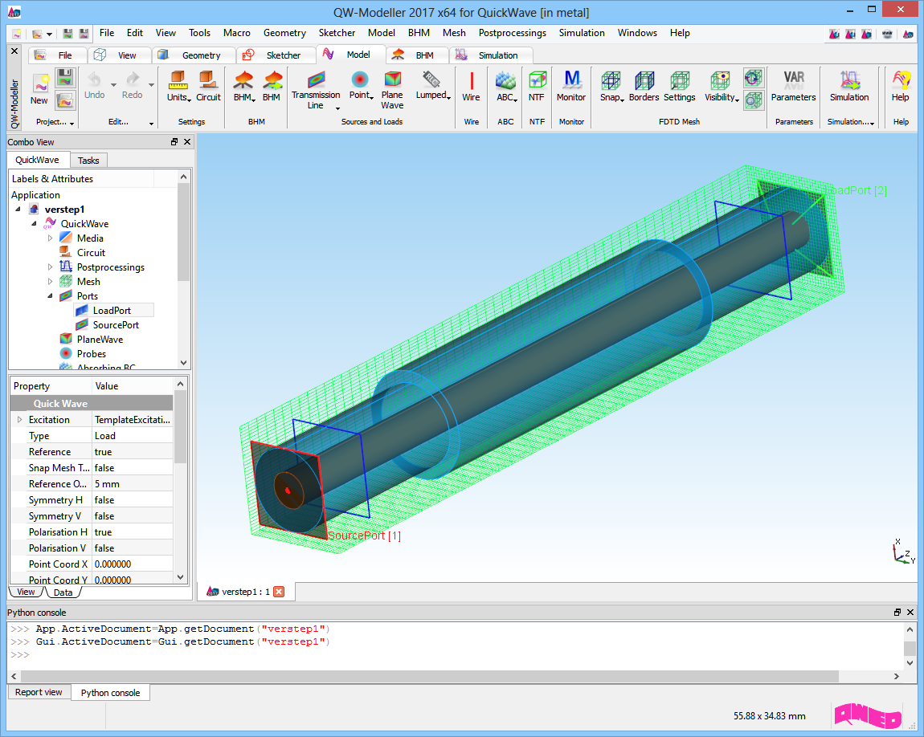Close the Python console panel
This screenshot has width=924, height=737.
click(910, 613)
